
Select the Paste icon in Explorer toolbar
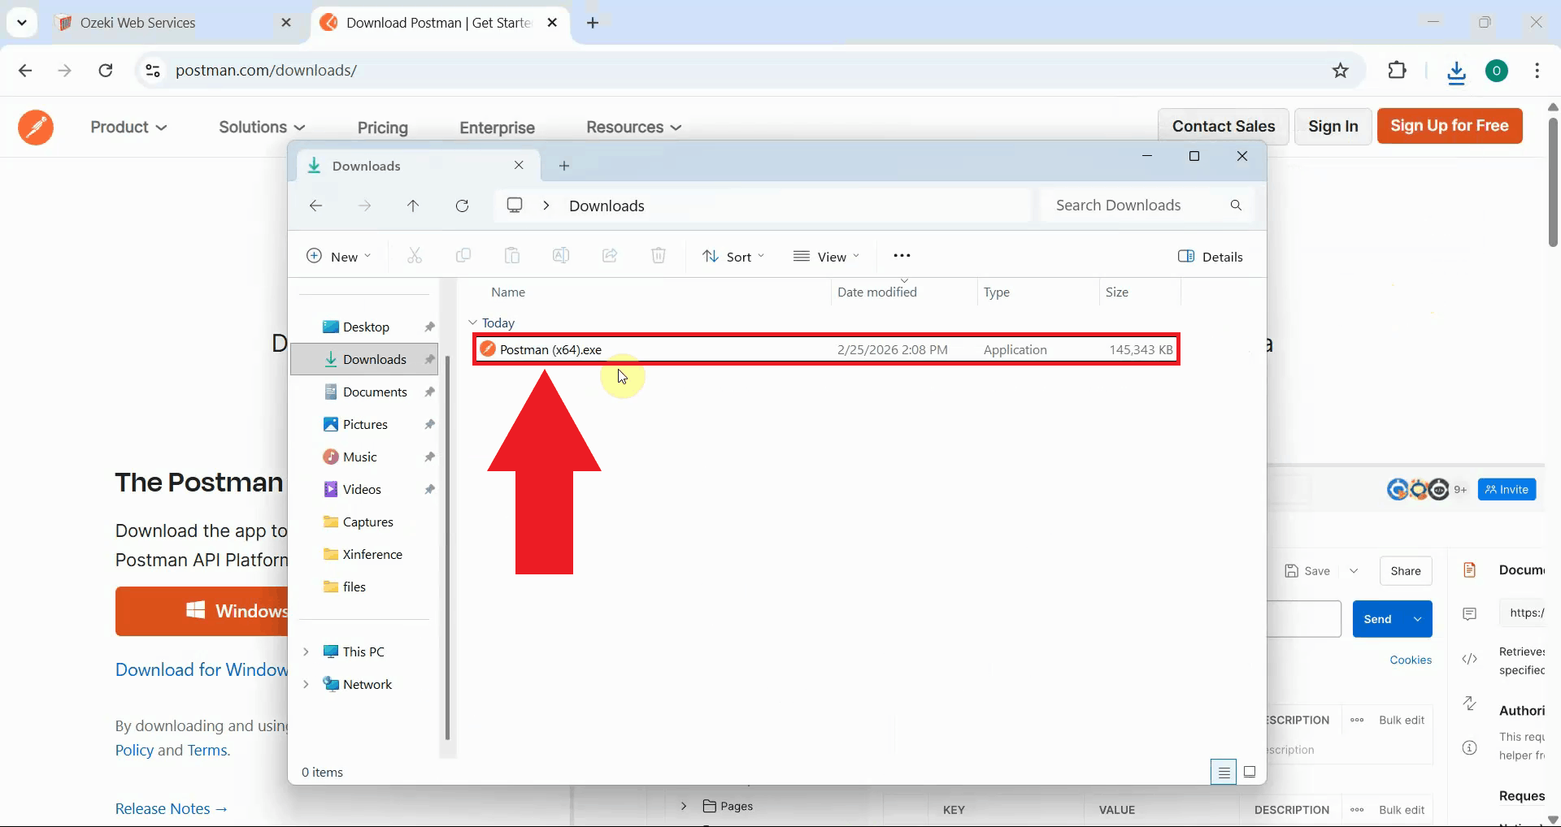click(512, 256)
